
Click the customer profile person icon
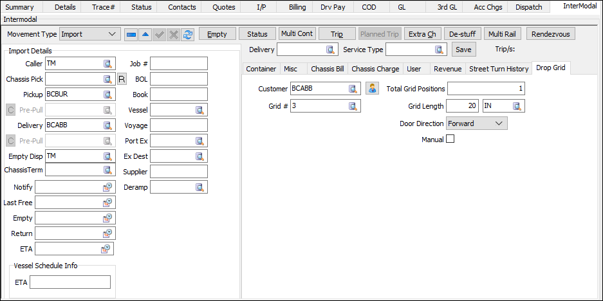coord(372,89)
